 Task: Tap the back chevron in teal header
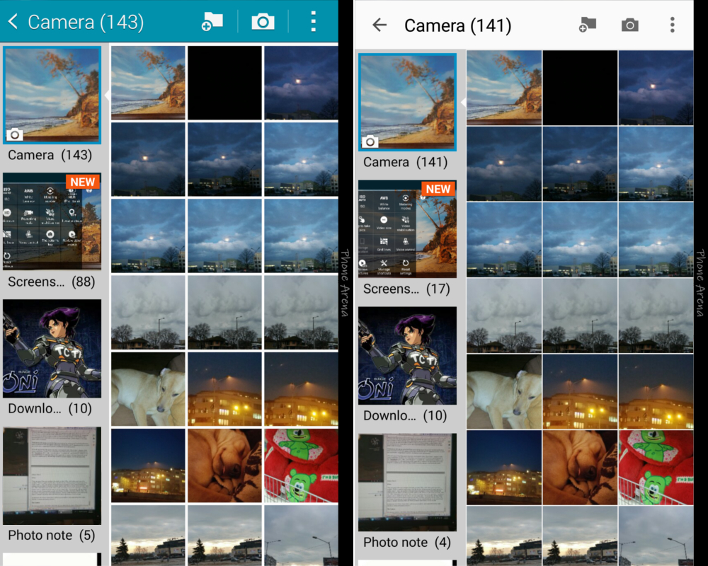13,21
